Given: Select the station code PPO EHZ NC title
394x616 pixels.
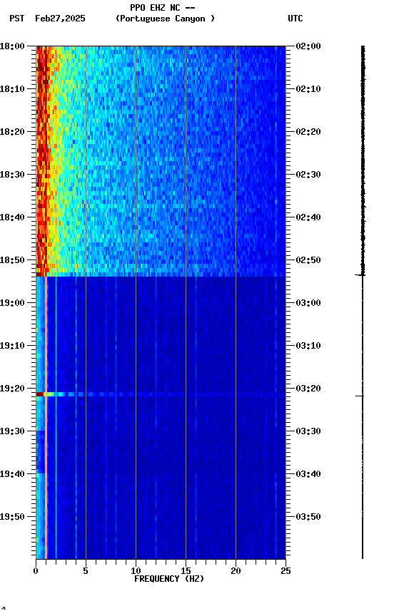Looking at the screenshot, I should 163,7.
